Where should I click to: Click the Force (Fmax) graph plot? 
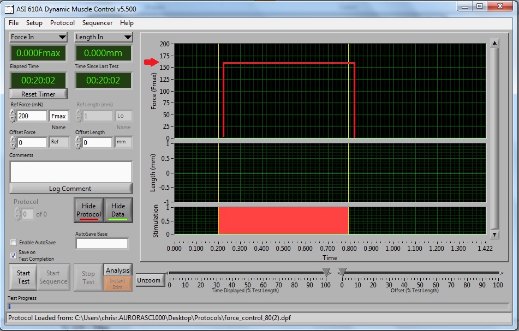coord(330,91)
